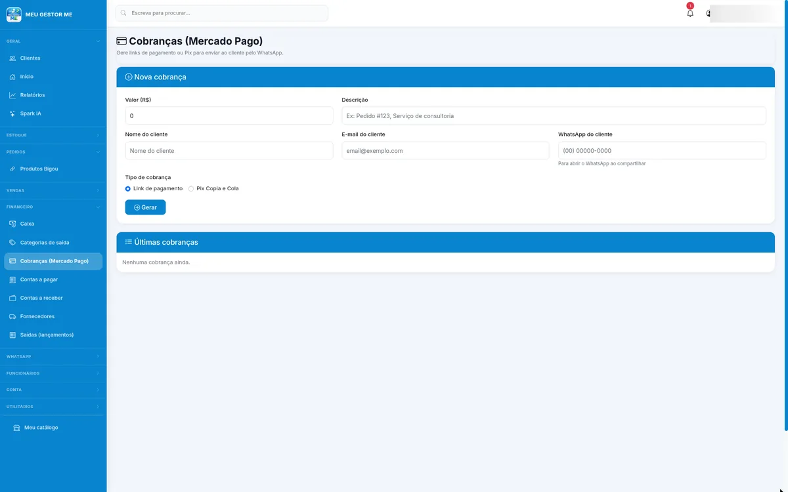Expand the Estoque sidebar section

coord(53,135)
